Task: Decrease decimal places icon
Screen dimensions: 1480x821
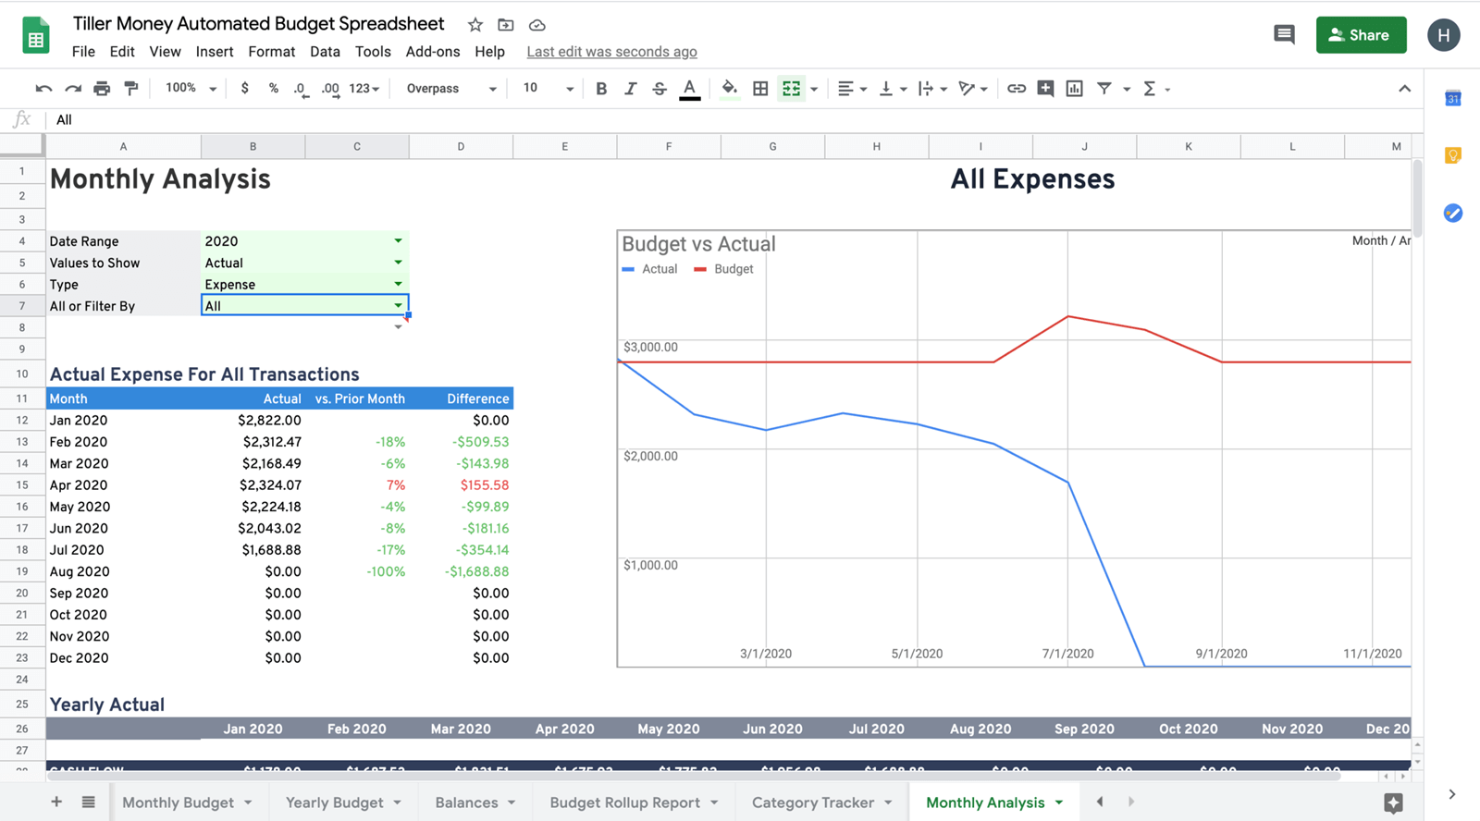Action: coord(301,89)
